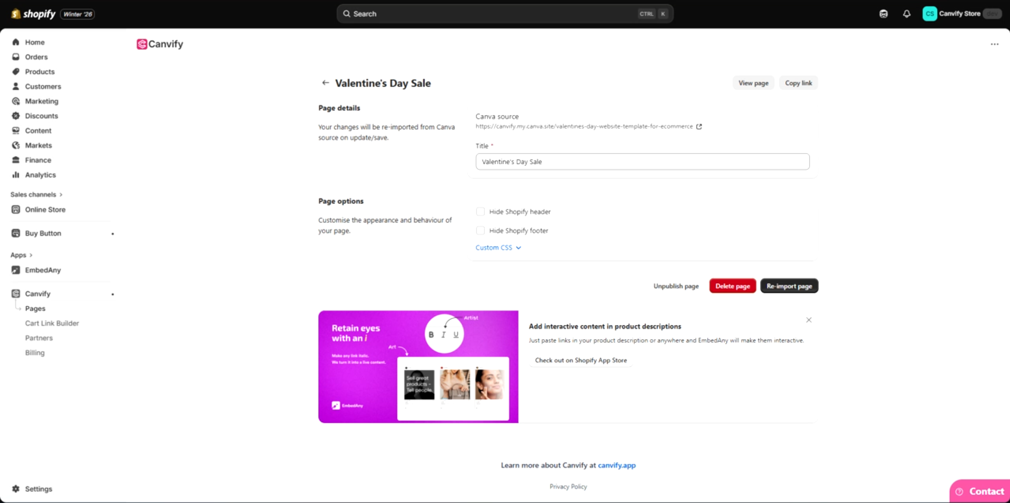This screenshot has width=1010, height=503.
Task: Click the back arrow beside Valentine's Day Sale
Action: pyautogui.click(x=325, y=83)
